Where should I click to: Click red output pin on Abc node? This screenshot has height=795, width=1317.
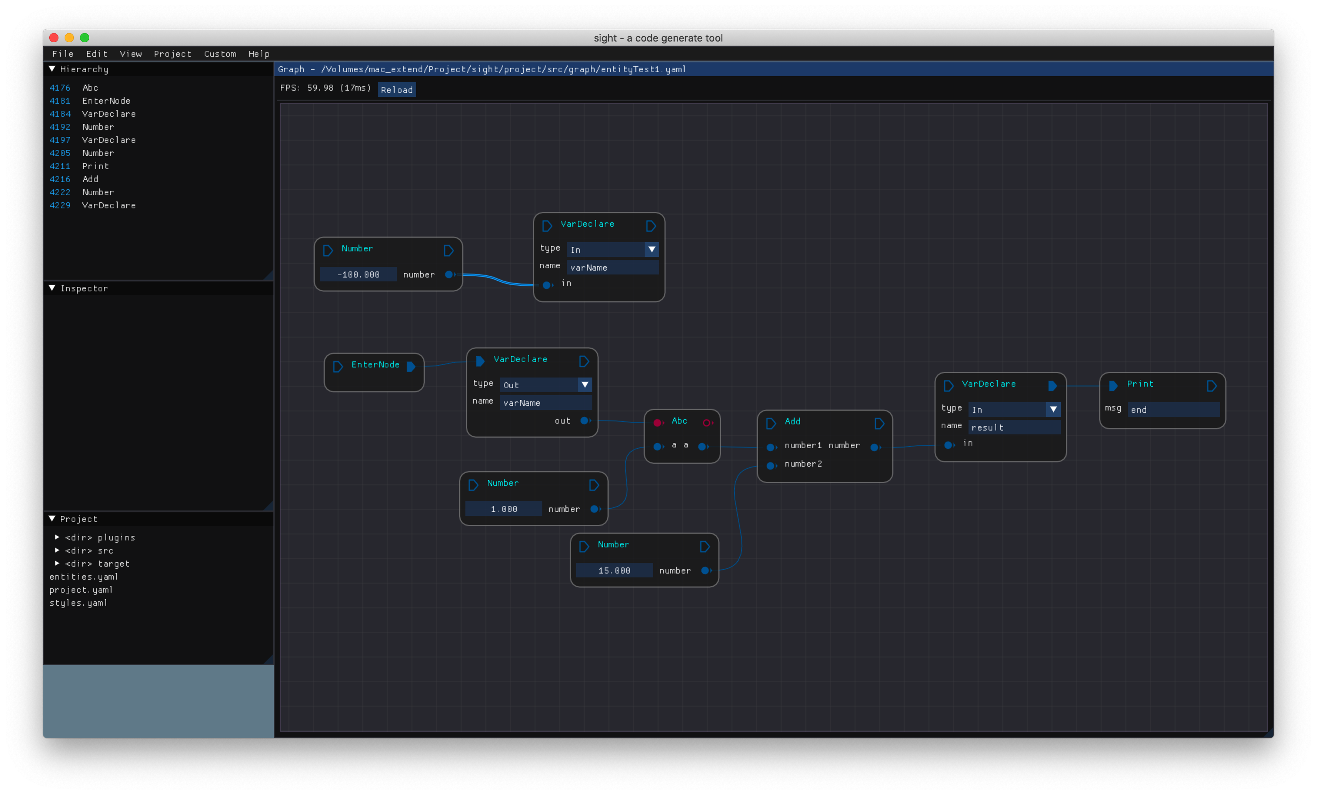coord(707,422)
